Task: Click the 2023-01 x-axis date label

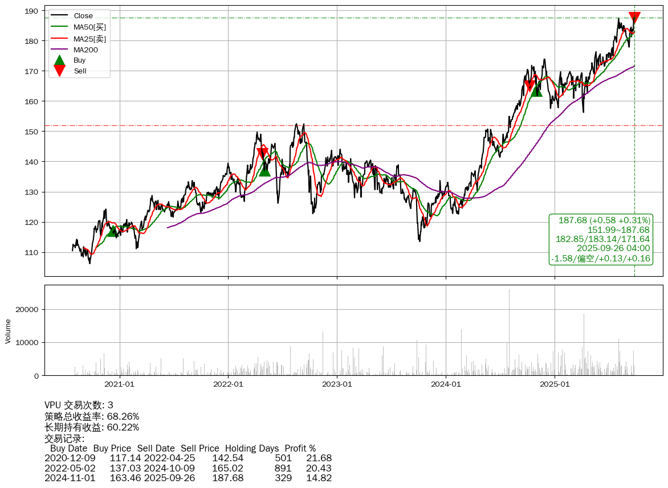Action: (337, 384)
